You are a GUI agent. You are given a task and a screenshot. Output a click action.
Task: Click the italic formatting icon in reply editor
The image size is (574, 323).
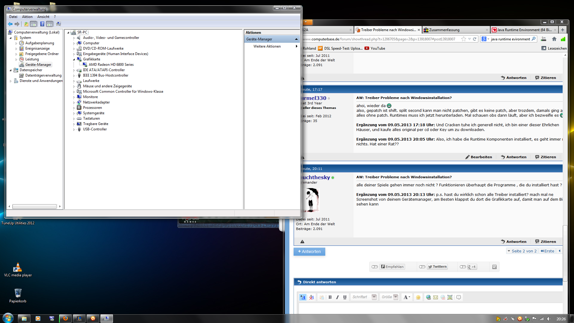(x=338, y=297)
